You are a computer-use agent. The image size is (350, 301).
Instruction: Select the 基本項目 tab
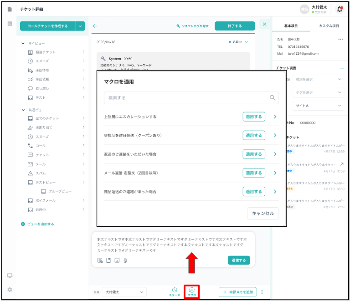(290, 26)
